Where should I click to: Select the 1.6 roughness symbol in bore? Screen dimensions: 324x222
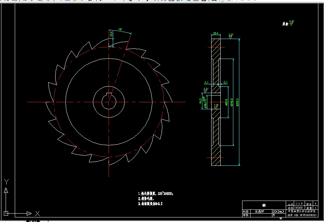coord(216,106)
